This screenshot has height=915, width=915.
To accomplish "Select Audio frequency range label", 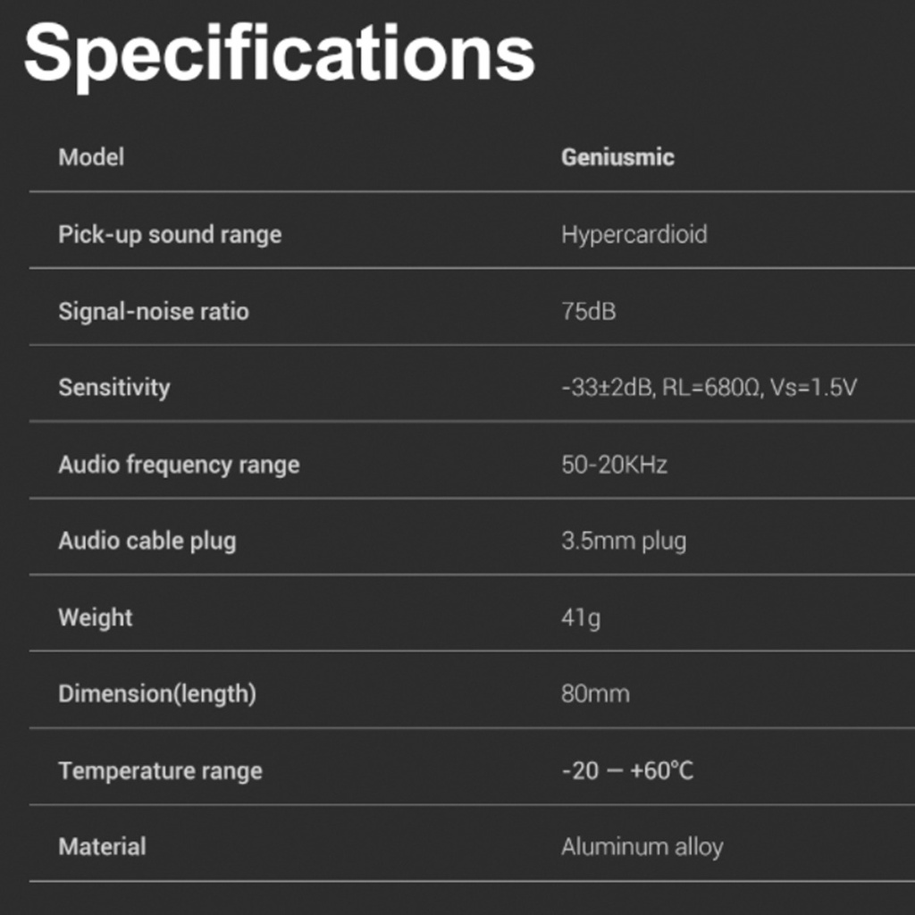I will click(179, 465).
